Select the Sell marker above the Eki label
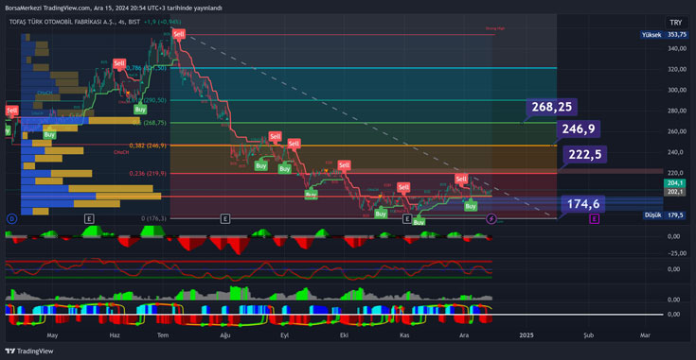The width and height of the screenshot is (696, 360). (344, 165)
